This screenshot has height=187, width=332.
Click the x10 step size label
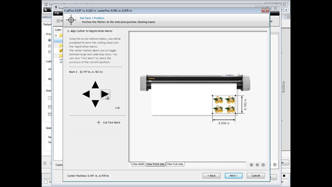click(x=117, y=108)
